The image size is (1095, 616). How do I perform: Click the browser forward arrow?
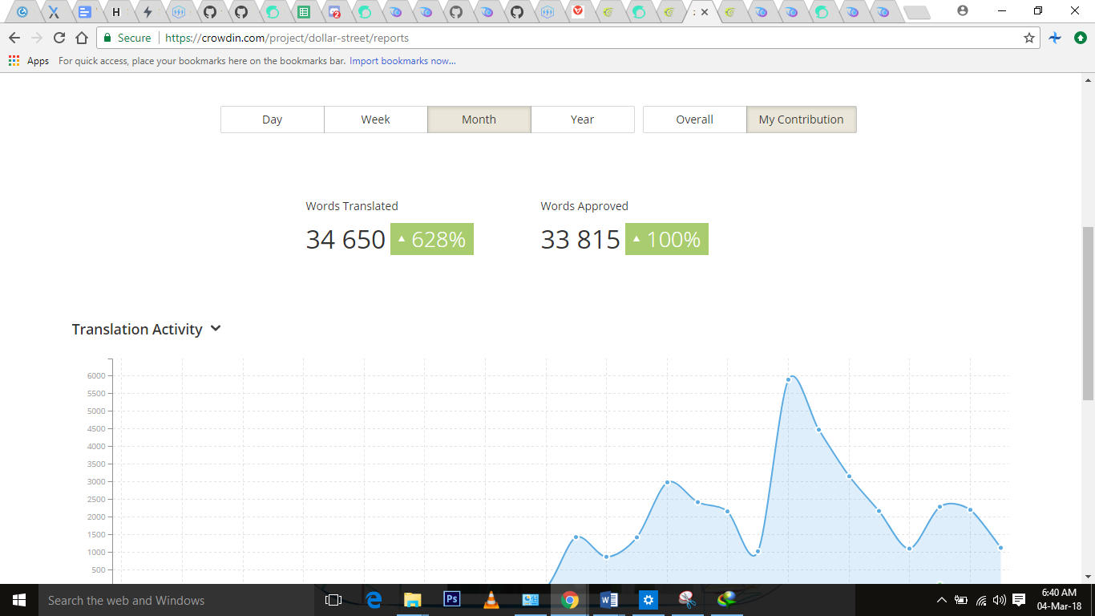(x=37, y=38)
